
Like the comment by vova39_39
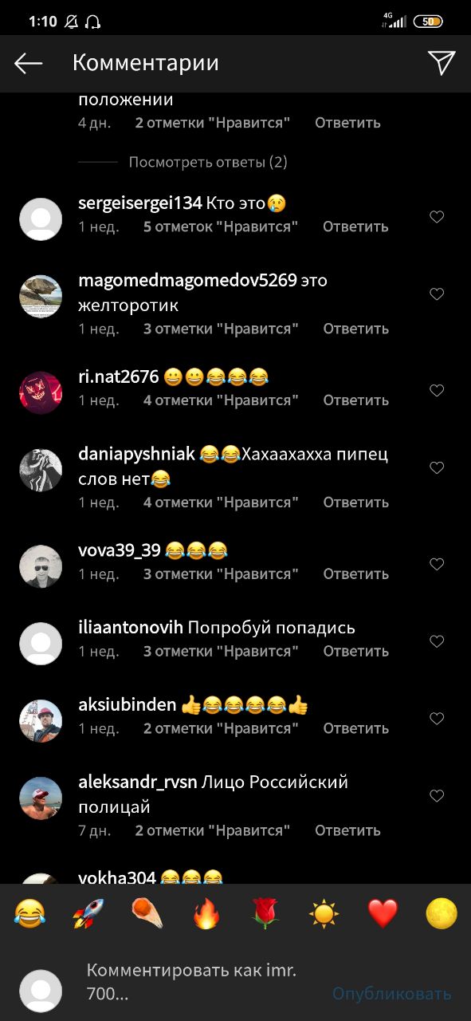point(437,565)
